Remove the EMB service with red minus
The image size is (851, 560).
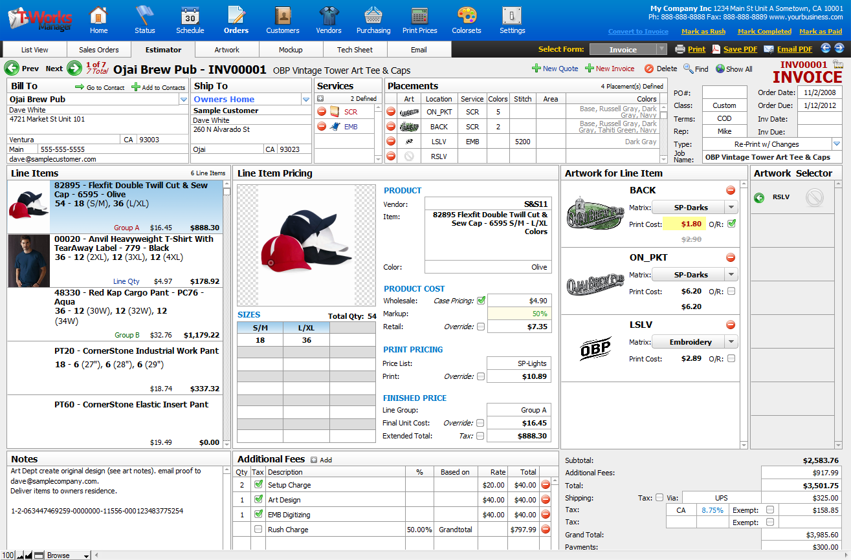pyautogui.click(x=322, y=127)
